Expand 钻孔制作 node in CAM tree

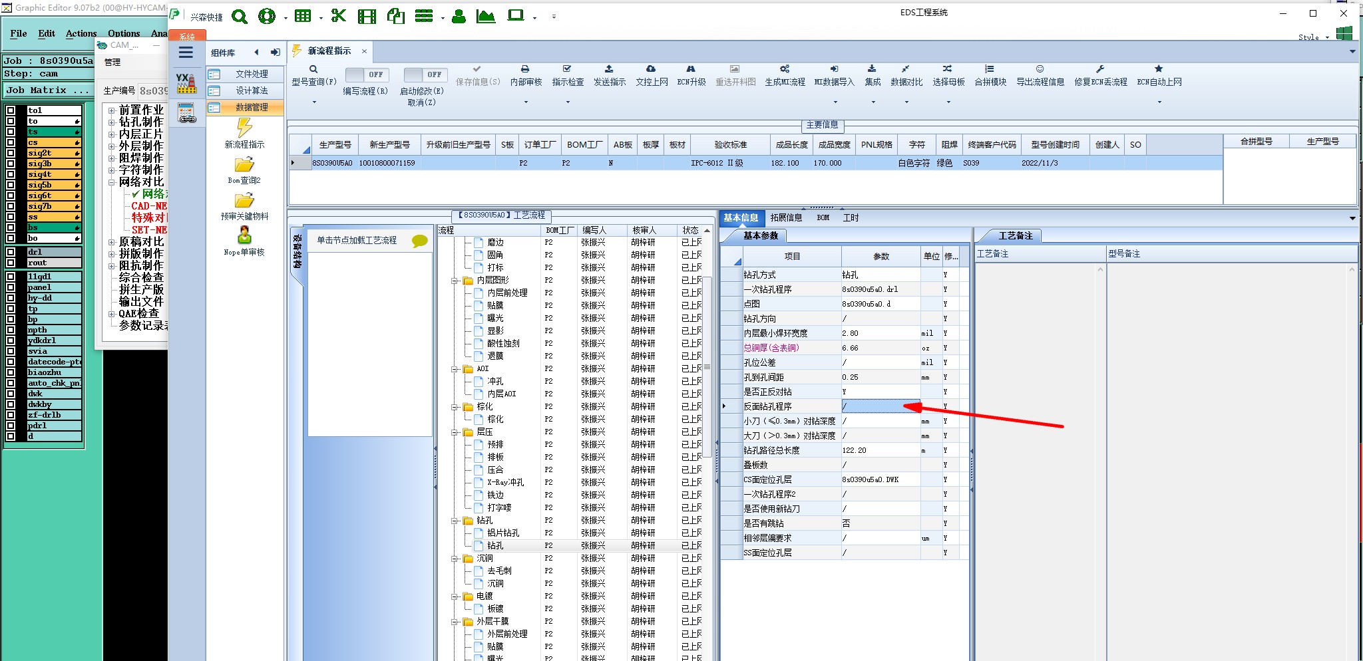[x=112, y=122]
